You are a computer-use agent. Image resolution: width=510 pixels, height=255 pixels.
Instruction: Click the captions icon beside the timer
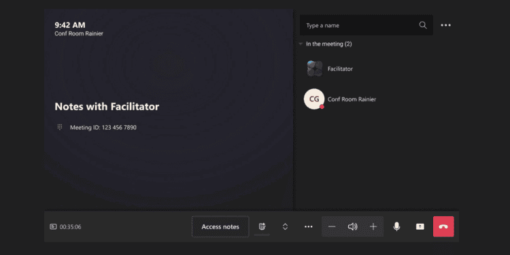coord(53,226)
